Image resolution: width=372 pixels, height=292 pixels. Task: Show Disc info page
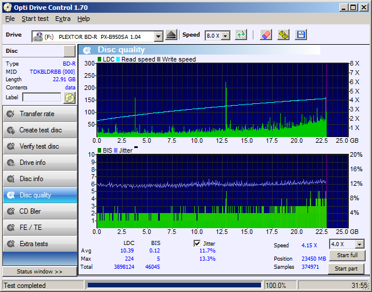tap(40, 179)
